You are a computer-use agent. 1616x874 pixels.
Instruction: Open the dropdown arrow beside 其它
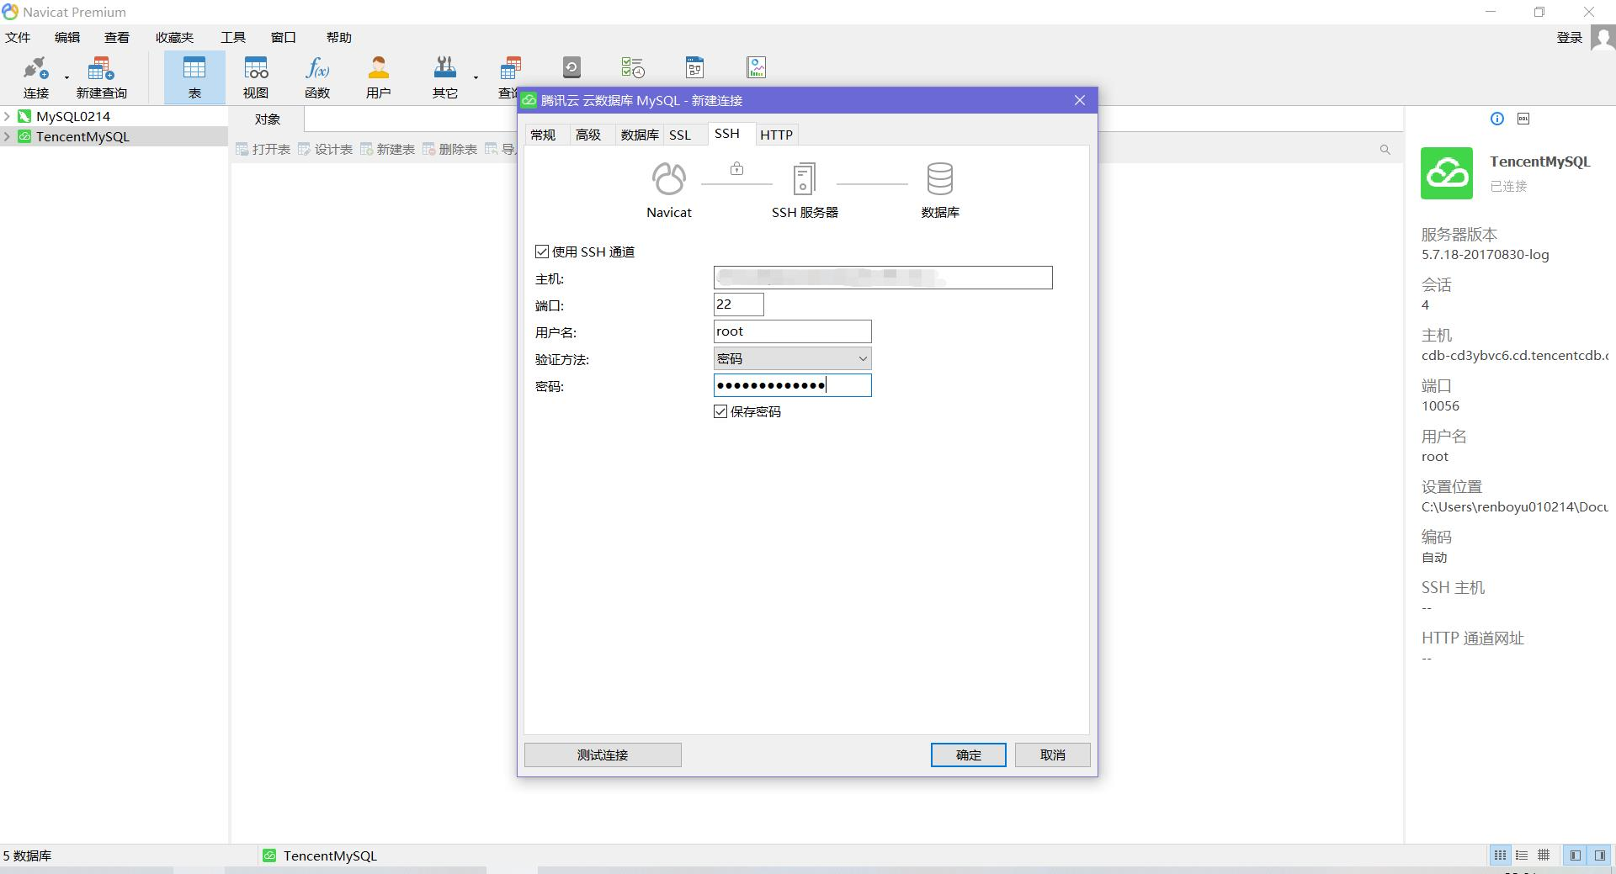point(476,78)
